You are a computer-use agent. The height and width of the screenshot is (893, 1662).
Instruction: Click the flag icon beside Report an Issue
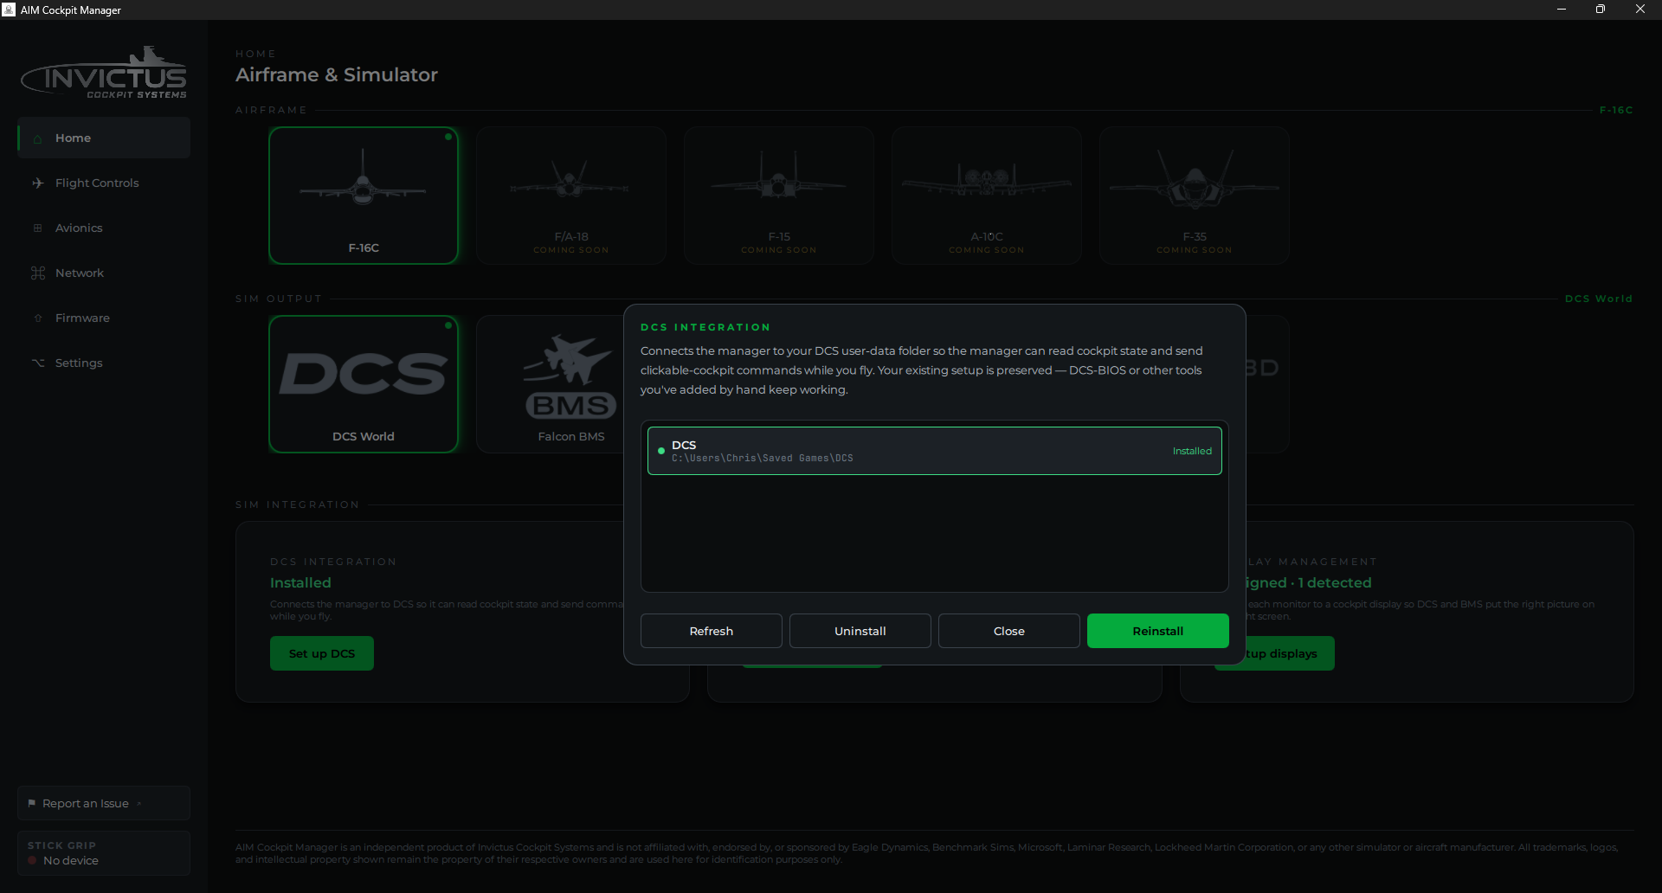[31, 804]
